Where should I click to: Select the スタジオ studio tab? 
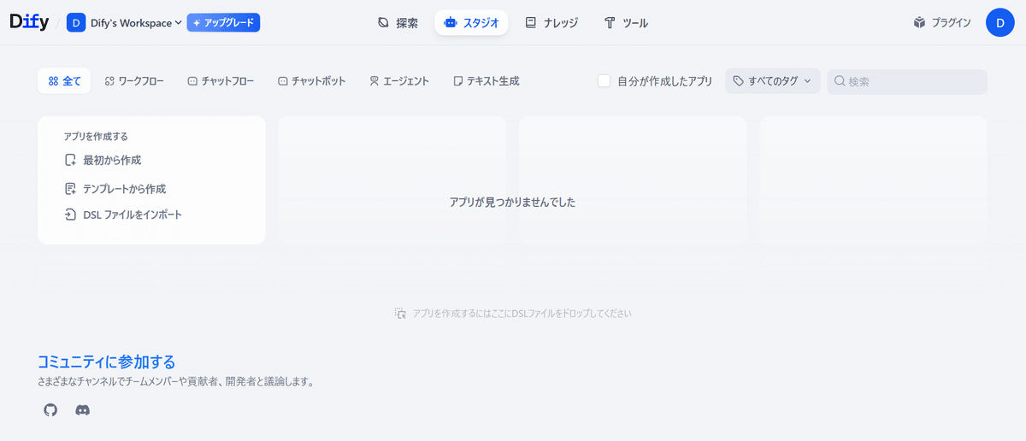point(471,23)
